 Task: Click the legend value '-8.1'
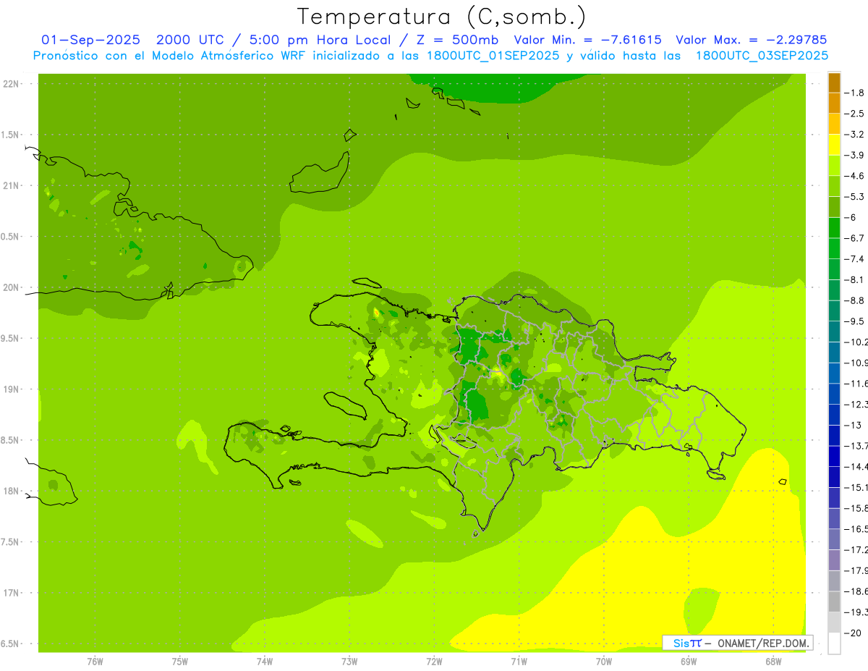[x=854, y=279]
